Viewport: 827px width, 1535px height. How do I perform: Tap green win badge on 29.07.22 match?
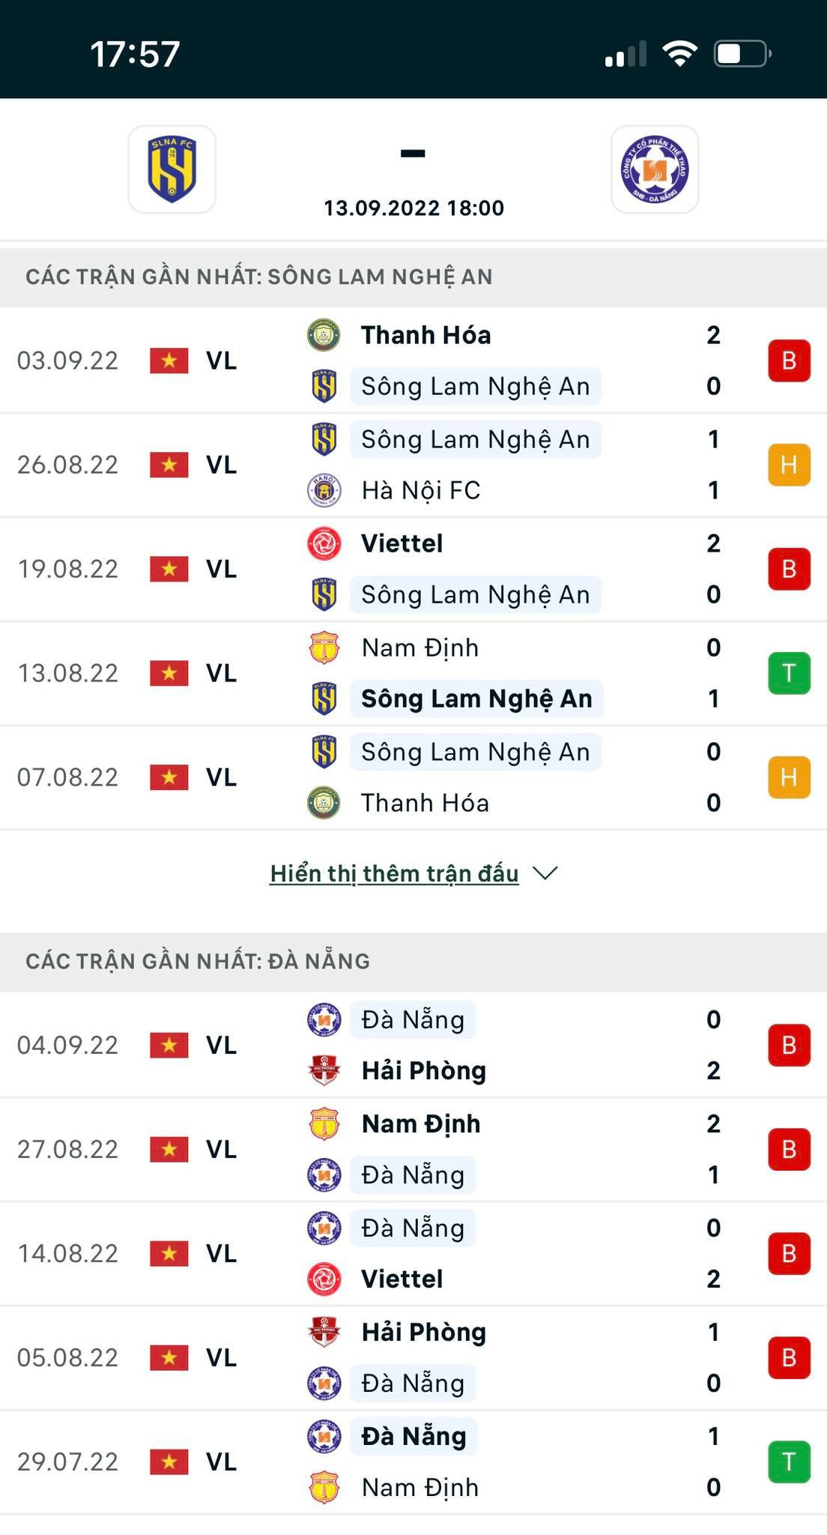(x=789, y=1462)
